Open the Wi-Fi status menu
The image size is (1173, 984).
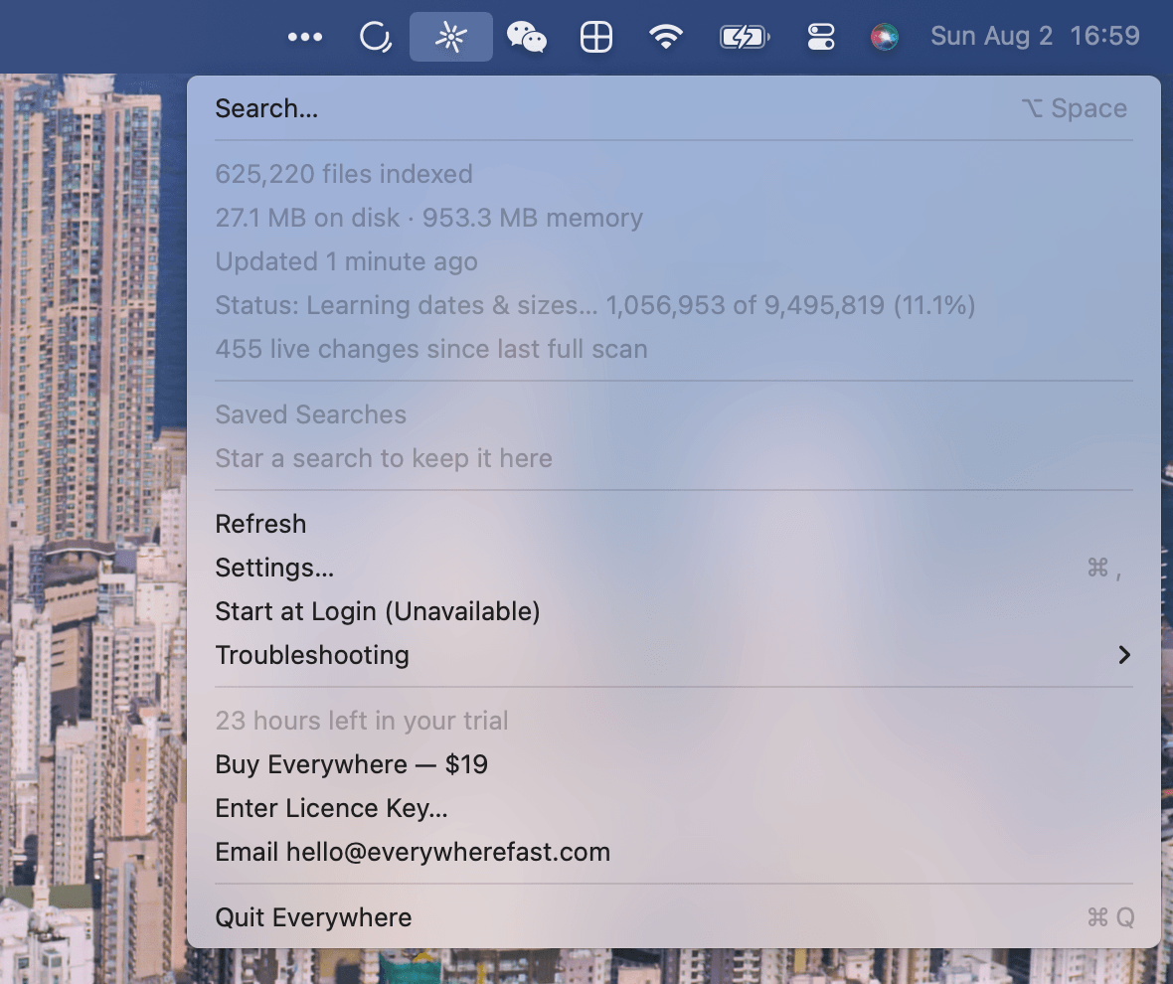click(666, 37)
